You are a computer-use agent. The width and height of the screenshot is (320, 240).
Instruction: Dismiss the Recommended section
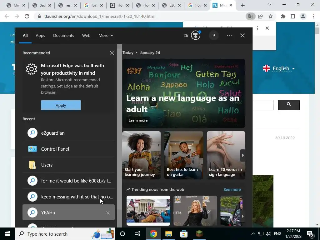point(112,53)
